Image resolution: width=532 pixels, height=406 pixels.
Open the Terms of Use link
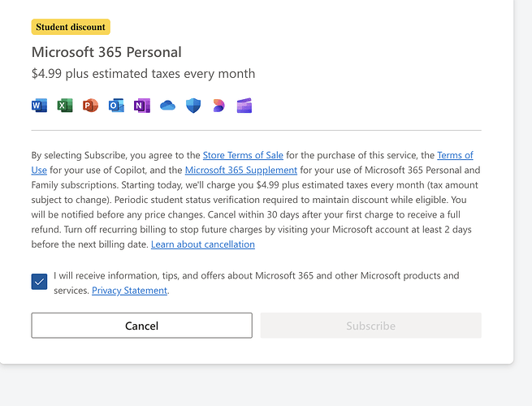tap(455, 155)
